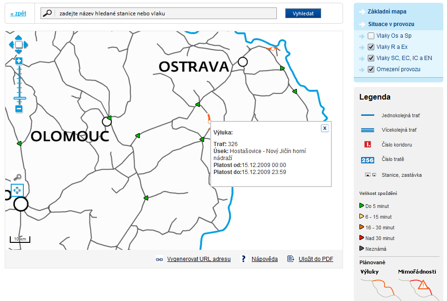
Task: Go back via the « zpět link
Action: coord(18,13)
